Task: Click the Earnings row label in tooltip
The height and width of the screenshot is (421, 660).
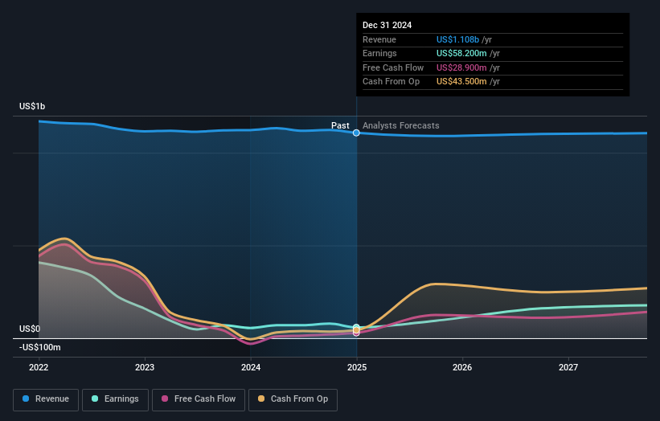Action: click(x=379, y=53)
